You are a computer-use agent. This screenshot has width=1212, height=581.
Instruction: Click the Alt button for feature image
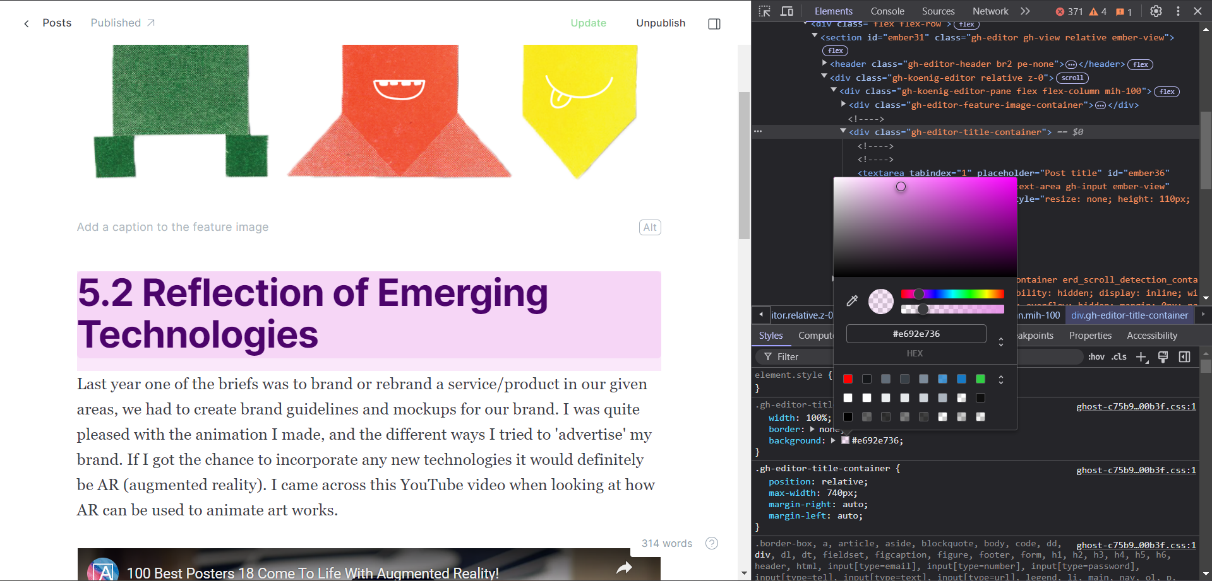(650, 227)
